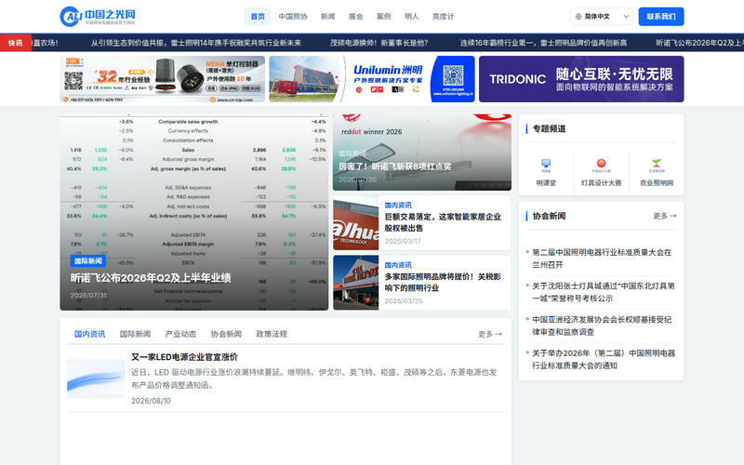Open the 明人 navigation item
The width and height of the screenshot is (744, 465).
[x=412, y=17]
